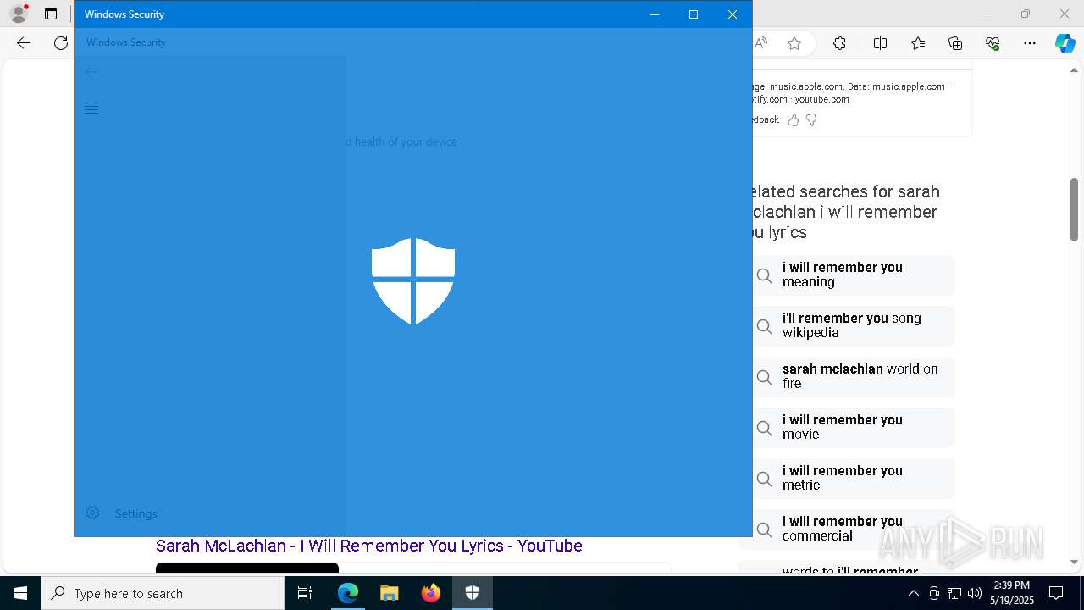Image resolution: width=1084 pixels, height=610 pixels.
Task: Open the network tray icon
Action: [x=954, y=593]
